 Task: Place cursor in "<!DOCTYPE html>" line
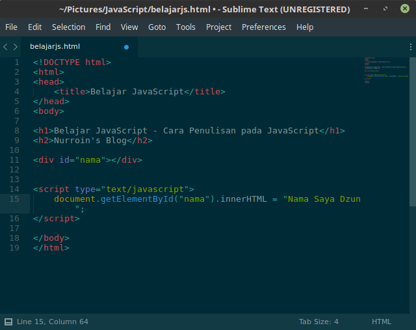tap(72, 62)
